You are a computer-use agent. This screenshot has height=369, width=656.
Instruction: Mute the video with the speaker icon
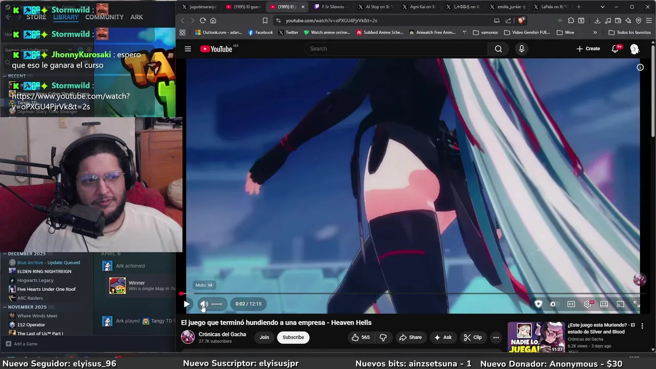click(204, 304)
